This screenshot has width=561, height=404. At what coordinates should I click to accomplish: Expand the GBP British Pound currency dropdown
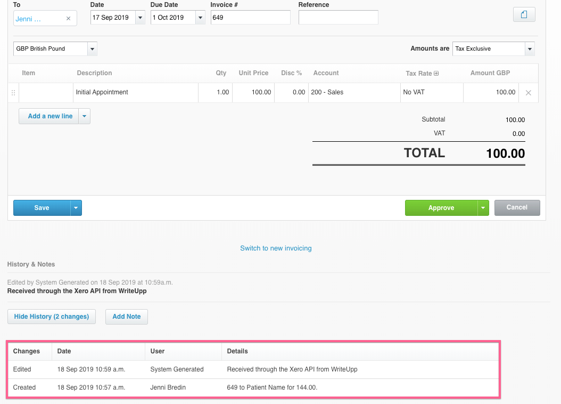click(92, 49)
